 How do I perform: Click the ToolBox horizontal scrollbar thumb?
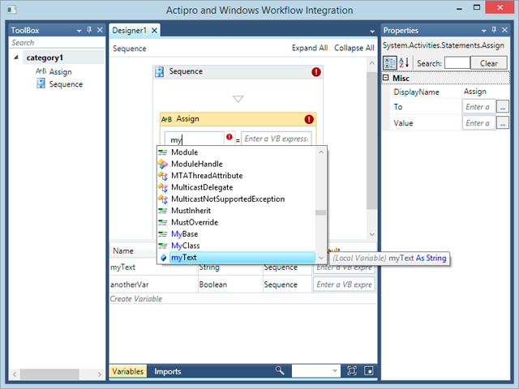pos(49,374)
